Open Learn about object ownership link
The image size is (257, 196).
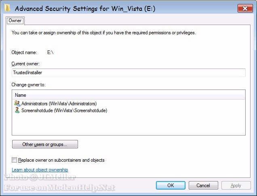(x=40, y=170)
